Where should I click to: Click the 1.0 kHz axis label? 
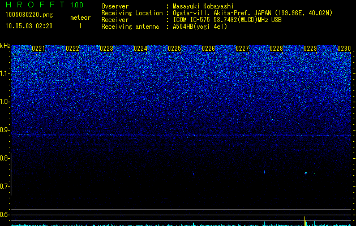point(4,102)
